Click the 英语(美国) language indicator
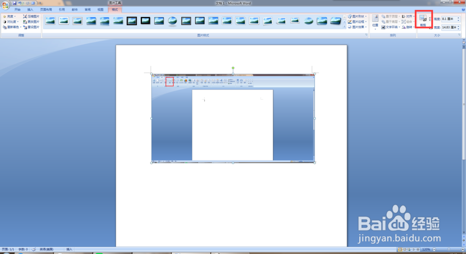Viewport: 466px width, 254px height. tap(46, 249)
